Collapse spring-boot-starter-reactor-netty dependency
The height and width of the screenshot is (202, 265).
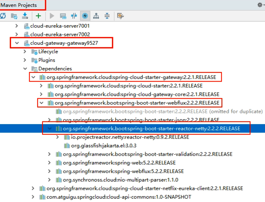pyautogui.click(x=49, y=129)
